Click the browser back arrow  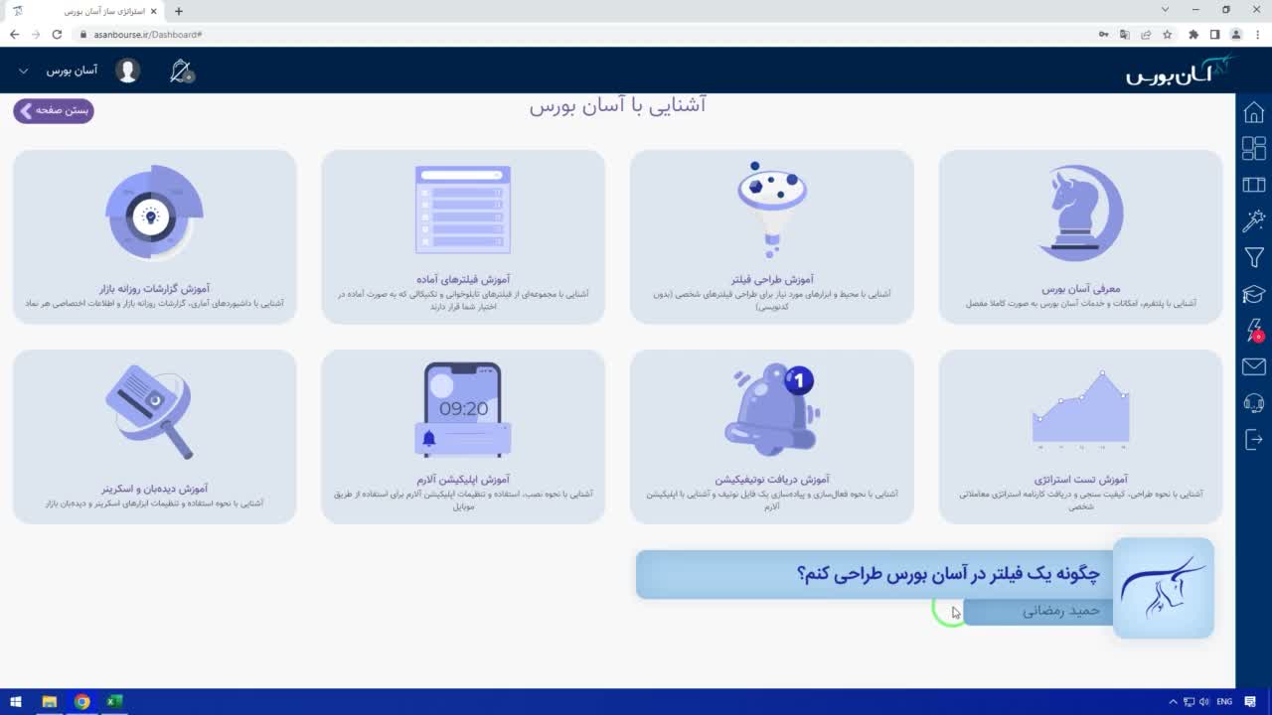[14, 34]
